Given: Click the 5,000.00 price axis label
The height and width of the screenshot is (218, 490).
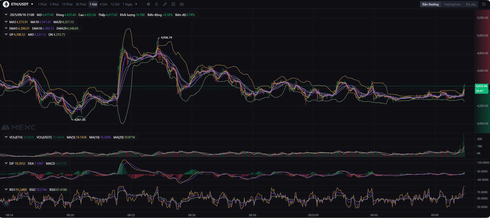Looking at the screenshot, I should [x=482, y=35].
